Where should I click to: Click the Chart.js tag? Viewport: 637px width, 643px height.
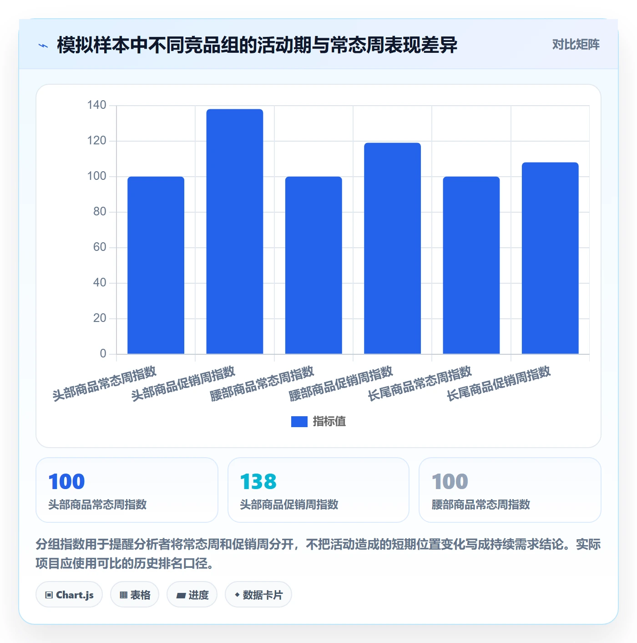69,594
